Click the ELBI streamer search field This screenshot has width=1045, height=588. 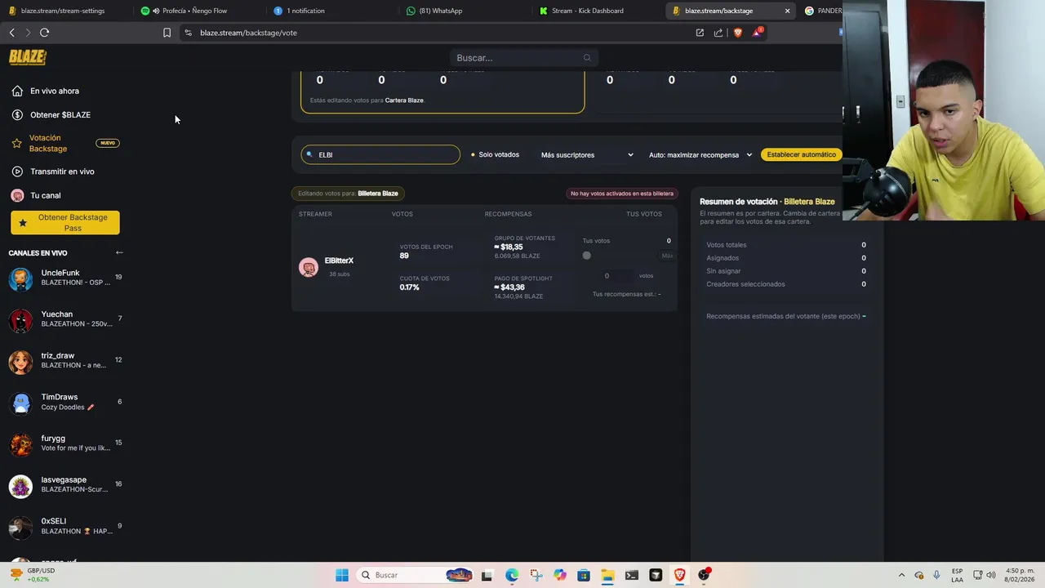click(380, 154)
